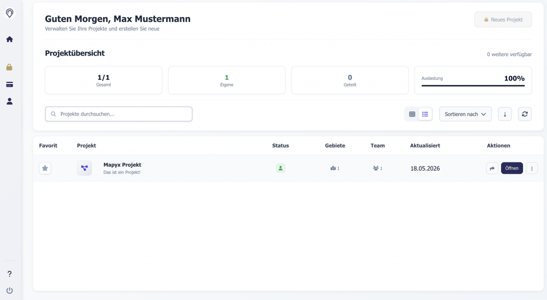Go to the Home sidebar icon
The width and height of the screenshot is (547, 300).
click(10, 39)
